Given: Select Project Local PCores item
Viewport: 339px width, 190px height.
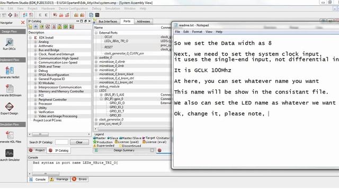Looking at the screenshot, I should 47,120.
